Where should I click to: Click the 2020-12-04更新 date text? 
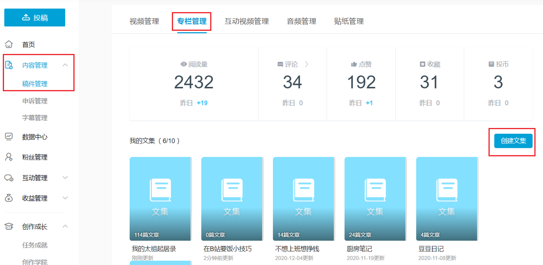pos(294,258)
